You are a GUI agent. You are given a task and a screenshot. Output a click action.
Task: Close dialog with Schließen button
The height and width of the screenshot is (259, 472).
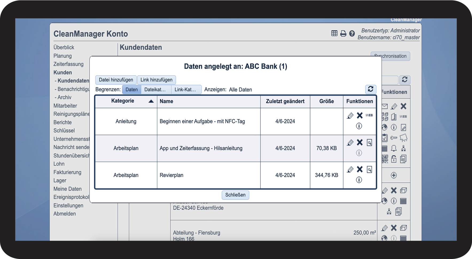235,195
